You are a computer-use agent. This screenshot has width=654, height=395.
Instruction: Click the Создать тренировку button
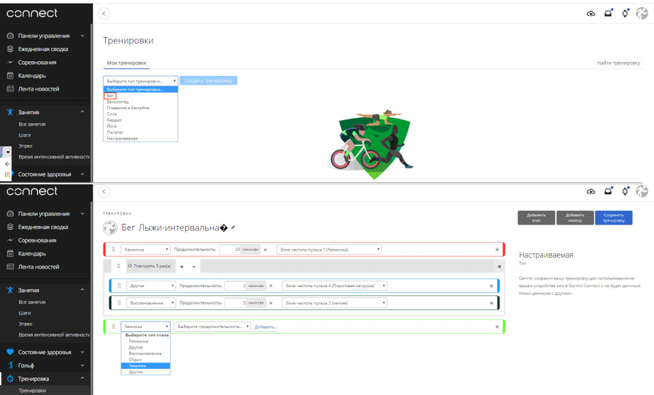point(209,81)
